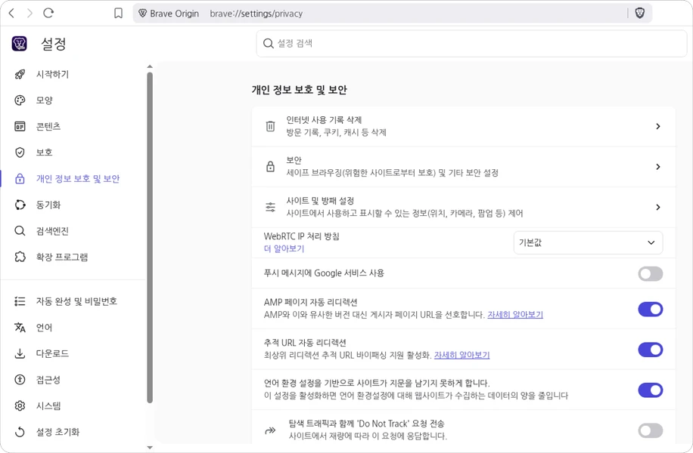
Task: Disable AMP 페이지 자동 리디렉션 toggle
Action: [650, 309]
